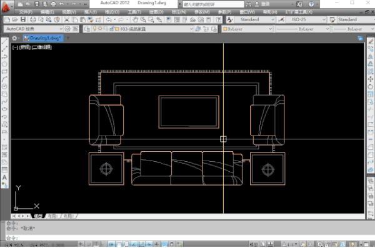Click the Plot (print) icon in Standard toolbar

pos(33,19)
